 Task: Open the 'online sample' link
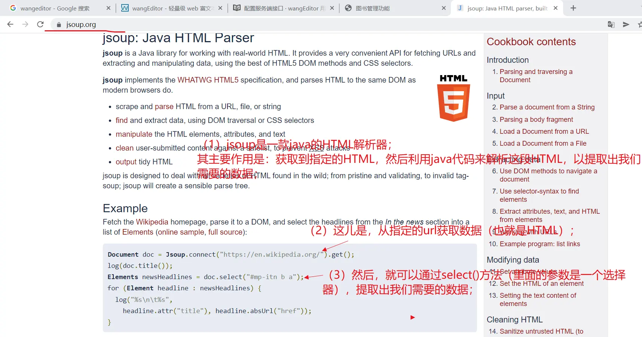181,232
